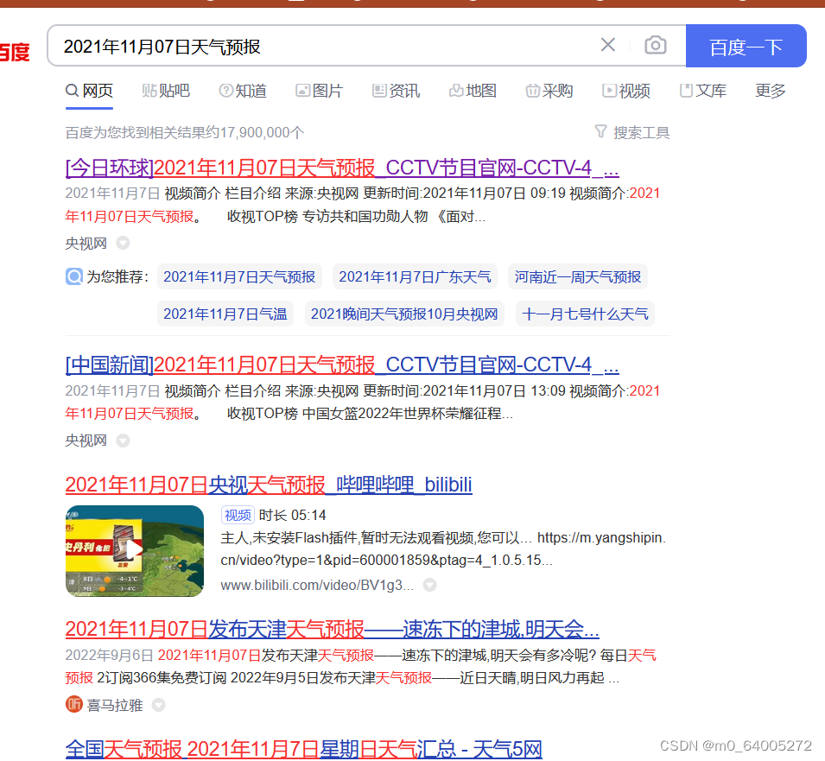Select suggestion 2021年11月7日广东天气
The width and height of the screenshot is (825, 761).
(x=416, y=276)
